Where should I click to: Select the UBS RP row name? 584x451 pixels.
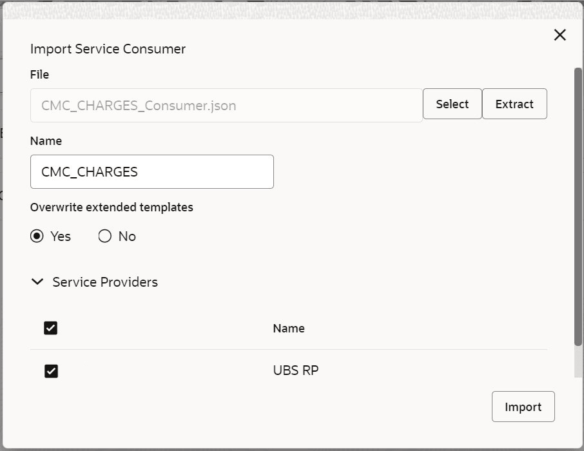tap(296, 371)
